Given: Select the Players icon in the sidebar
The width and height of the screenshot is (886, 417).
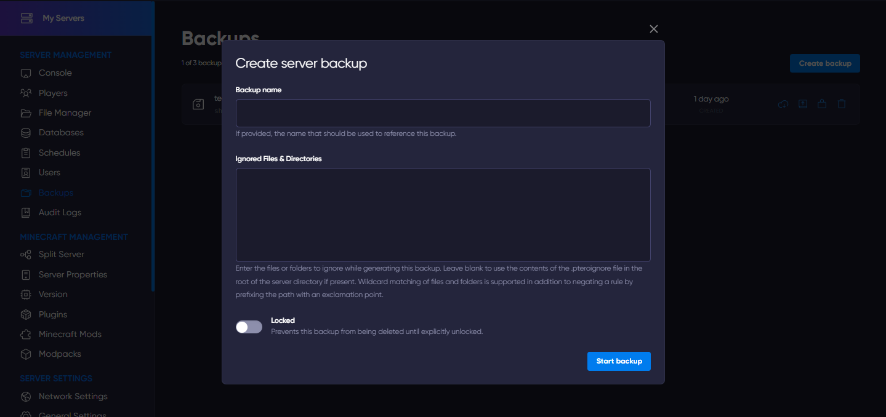Looking at the screenshot, I should [x=26, y=93].
